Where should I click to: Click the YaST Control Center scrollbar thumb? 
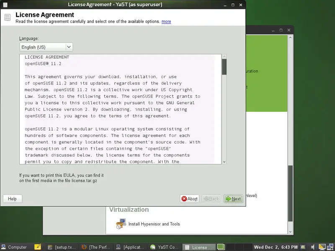coord(290,193)
